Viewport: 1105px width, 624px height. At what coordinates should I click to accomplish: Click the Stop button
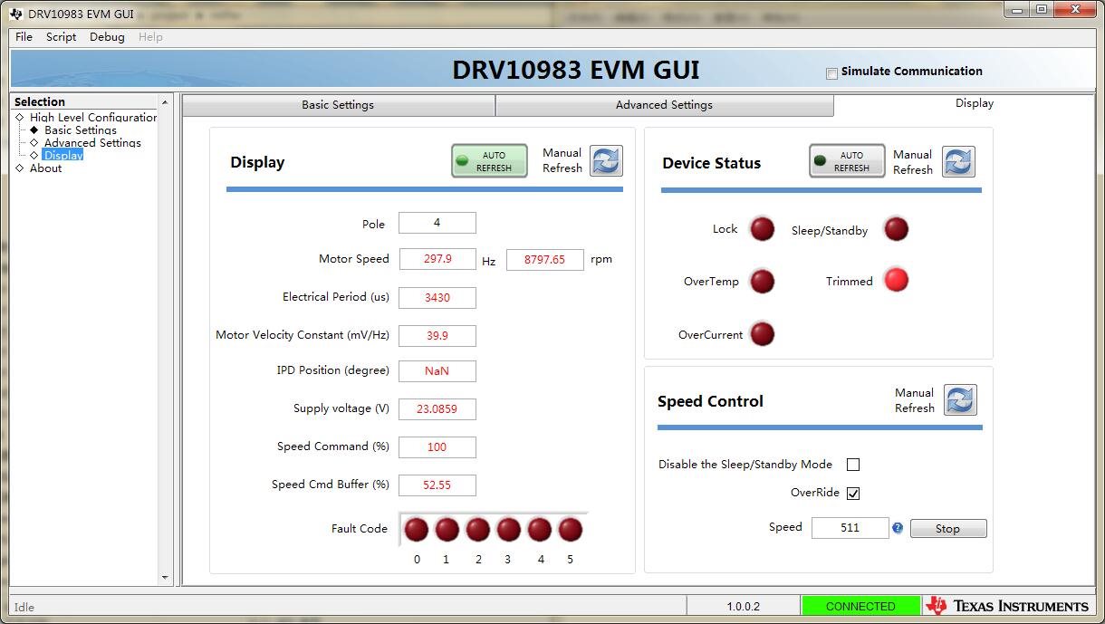(947, 529)
